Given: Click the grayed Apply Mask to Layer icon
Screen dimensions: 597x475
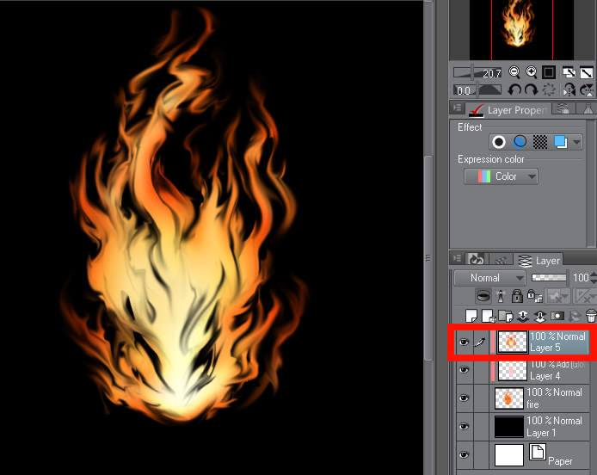Looking at the screenshot, I should [x=575, y=316].
